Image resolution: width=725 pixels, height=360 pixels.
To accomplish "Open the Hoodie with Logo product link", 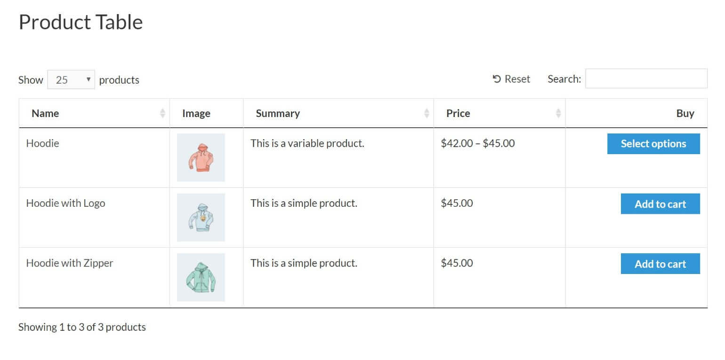I will coord(65,203).
